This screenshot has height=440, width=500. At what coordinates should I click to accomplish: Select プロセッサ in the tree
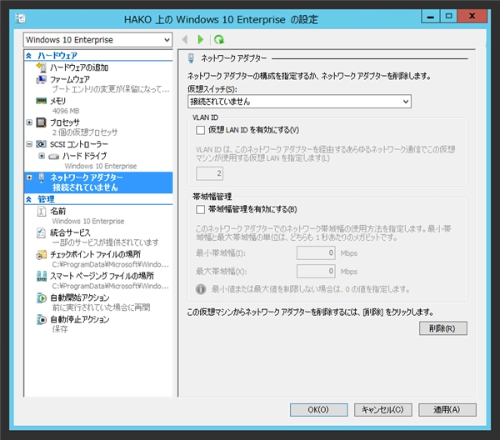[x=65, y=122]
